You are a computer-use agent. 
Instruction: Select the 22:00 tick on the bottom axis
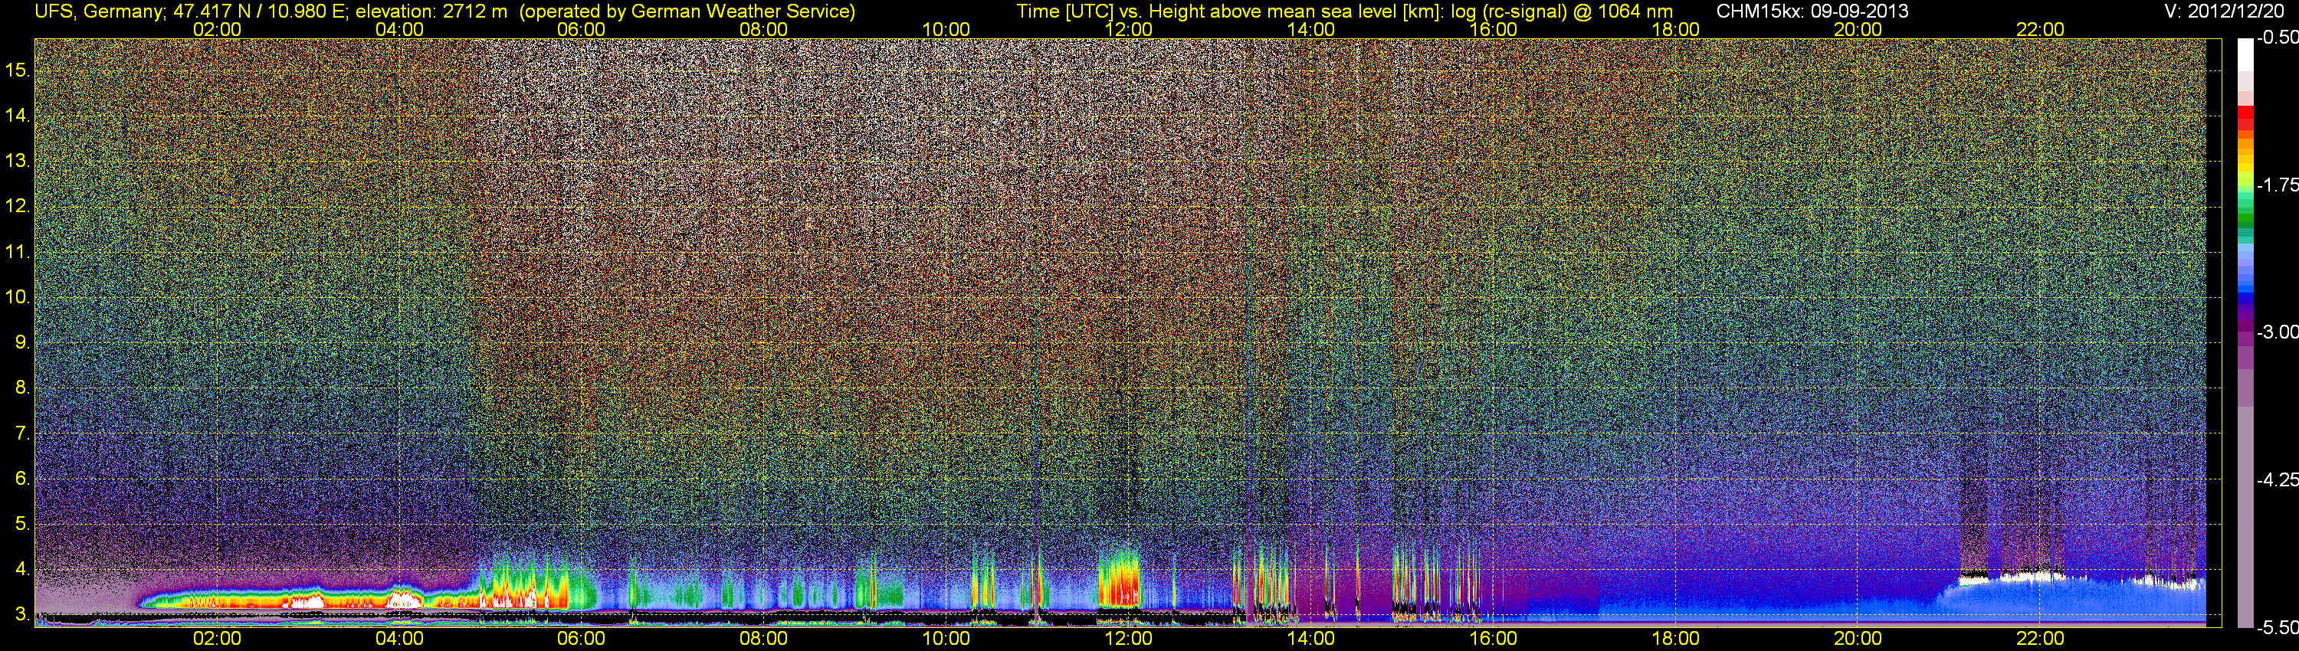(2040, 639)
